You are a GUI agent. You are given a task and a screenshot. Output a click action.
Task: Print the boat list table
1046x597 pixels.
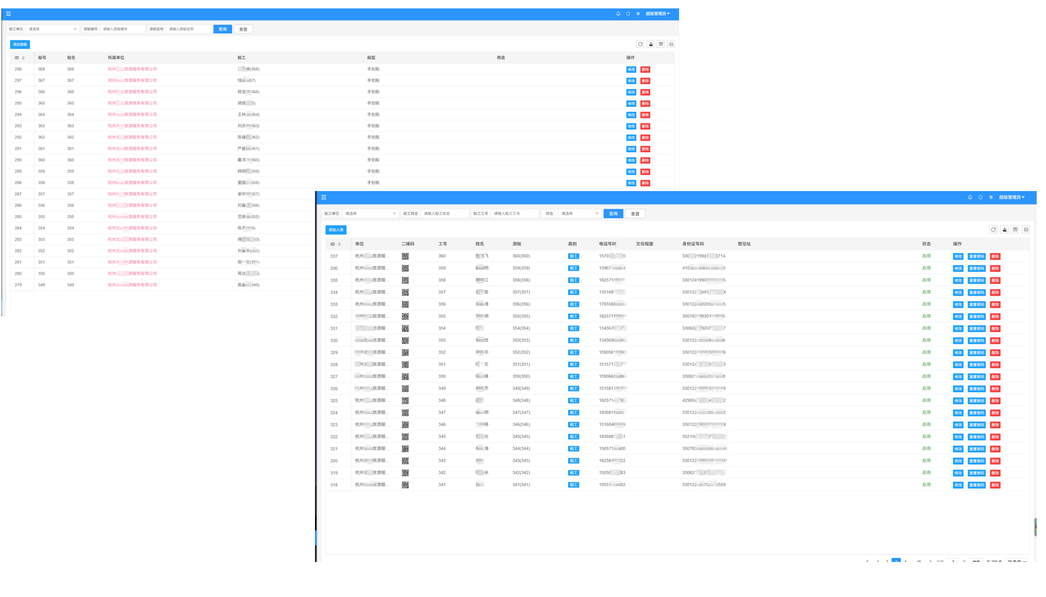[x=671, y=44]
